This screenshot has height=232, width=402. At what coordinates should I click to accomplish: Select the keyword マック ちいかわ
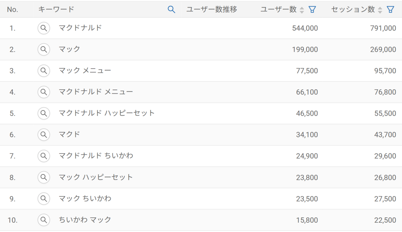click(x=85, y=199)
